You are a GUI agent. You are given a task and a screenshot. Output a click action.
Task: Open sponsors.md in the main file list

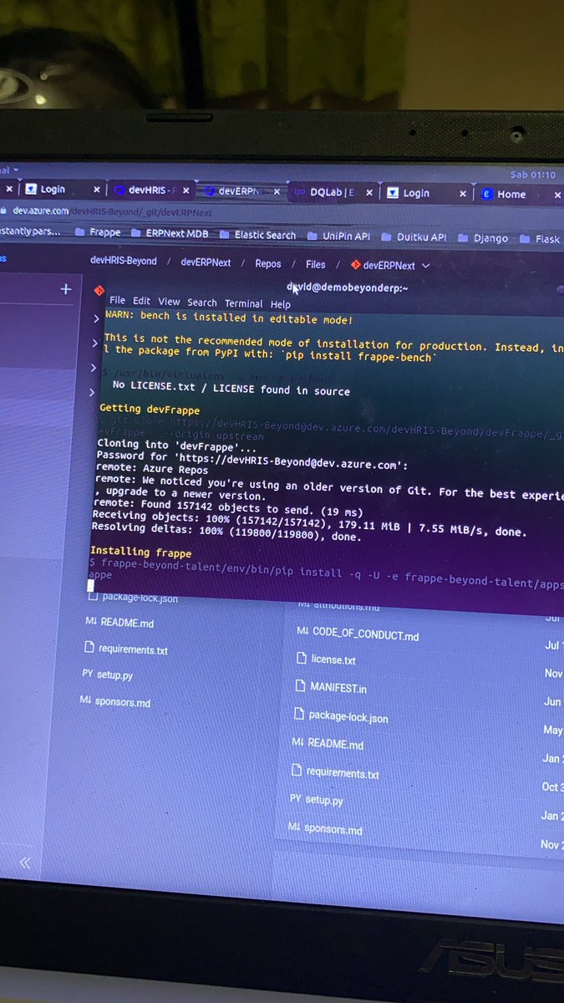click(x=333, y=829)
